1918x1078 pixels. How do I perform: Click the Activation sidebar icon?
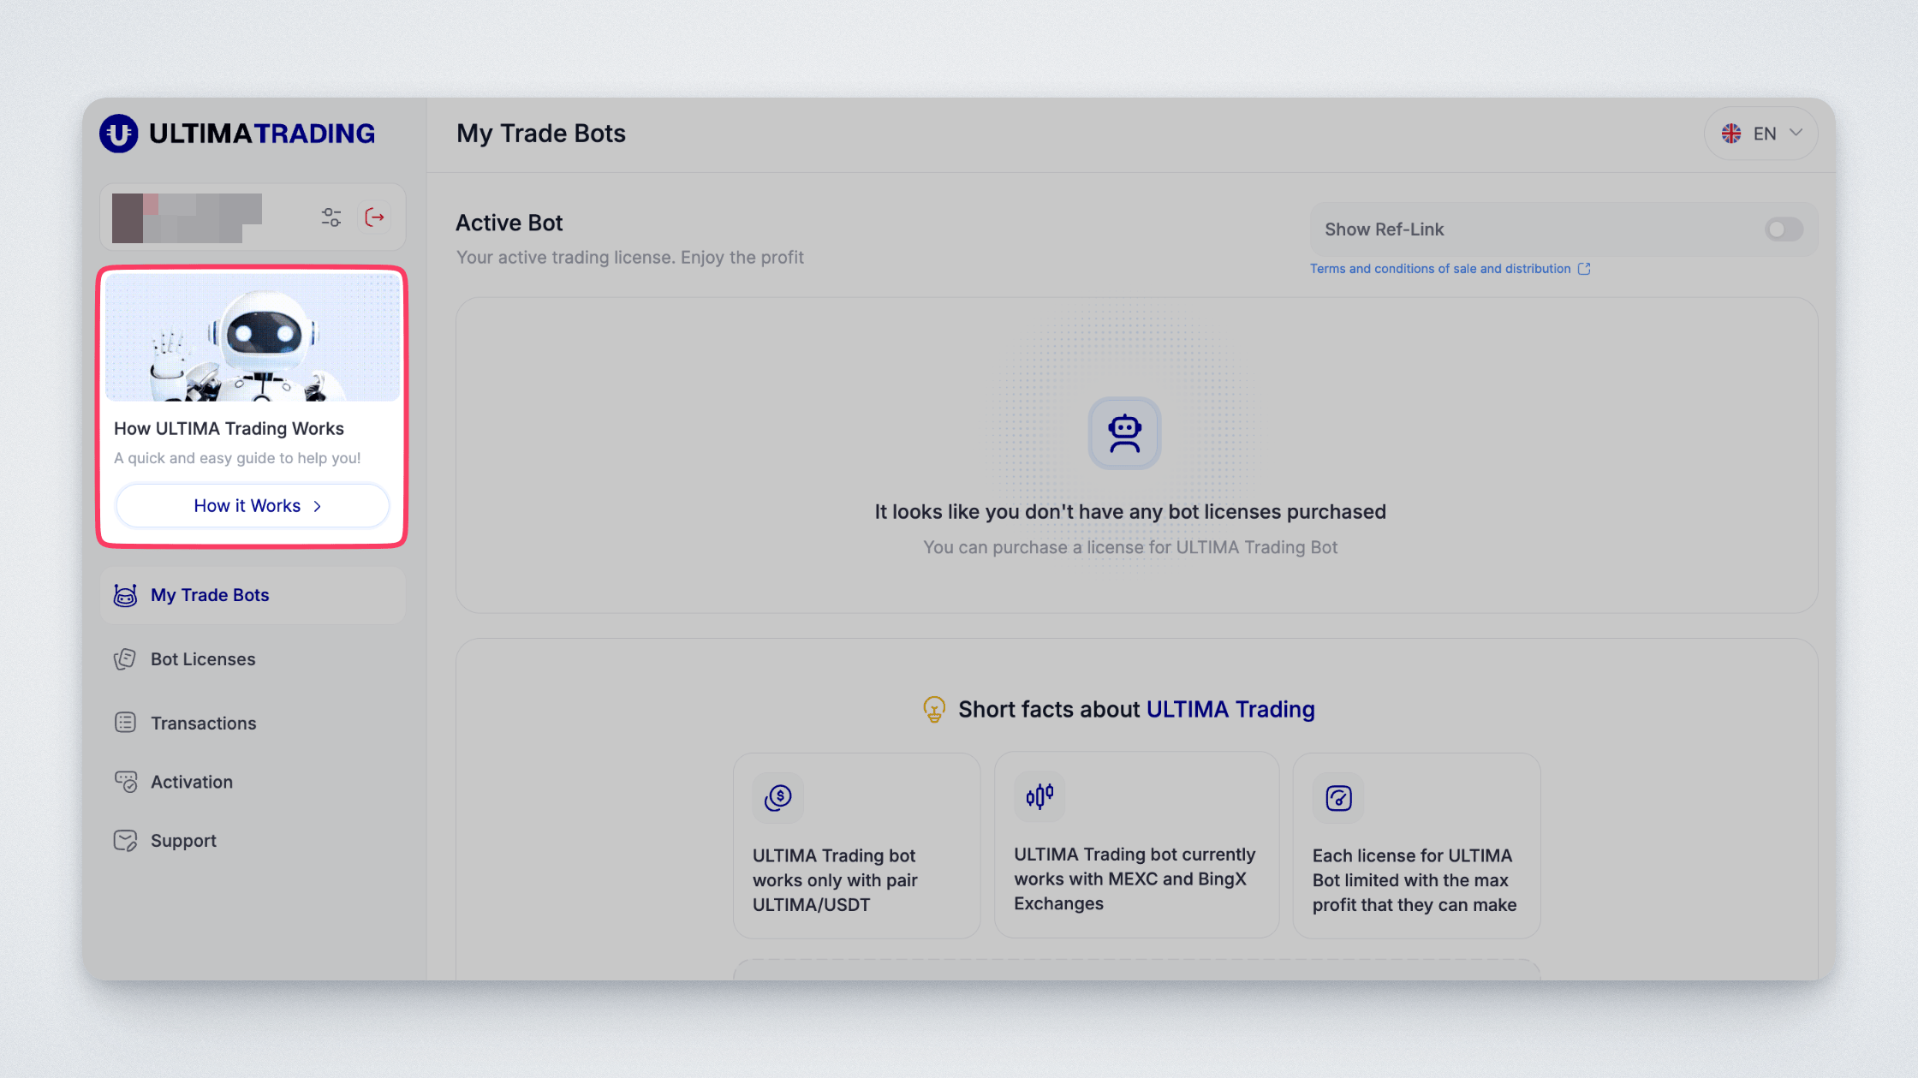click(x=126, y=782)
